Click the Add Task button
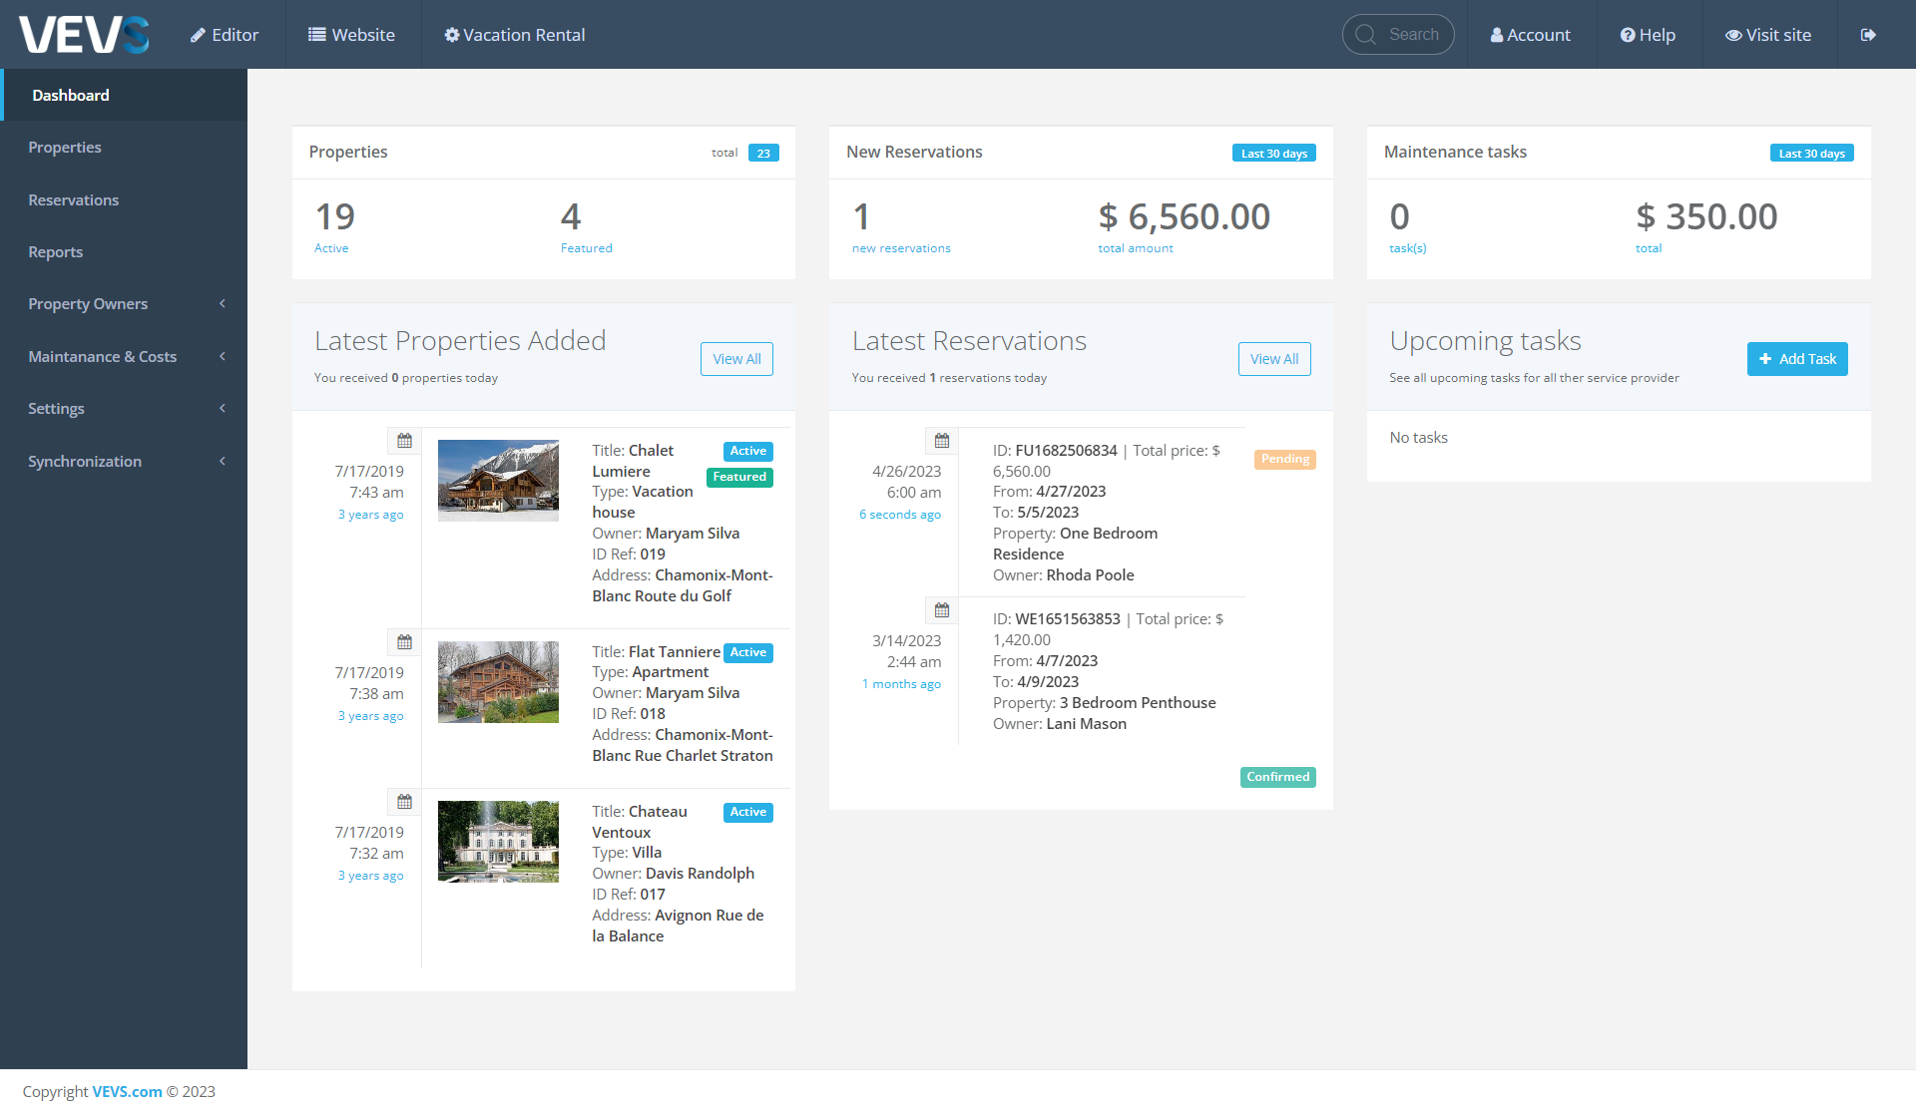The height and width of the screenshot is (1113, 1916). coord(1797,359)
